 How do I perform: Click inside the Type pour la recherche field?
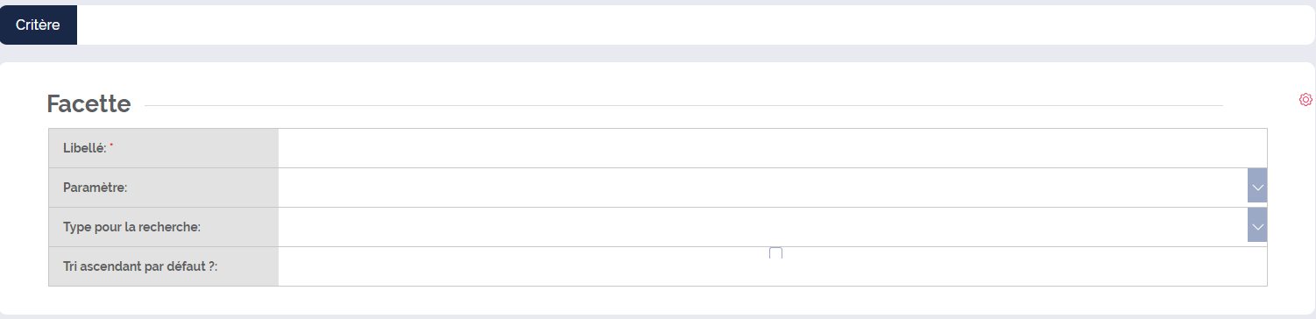click(762, 227)
